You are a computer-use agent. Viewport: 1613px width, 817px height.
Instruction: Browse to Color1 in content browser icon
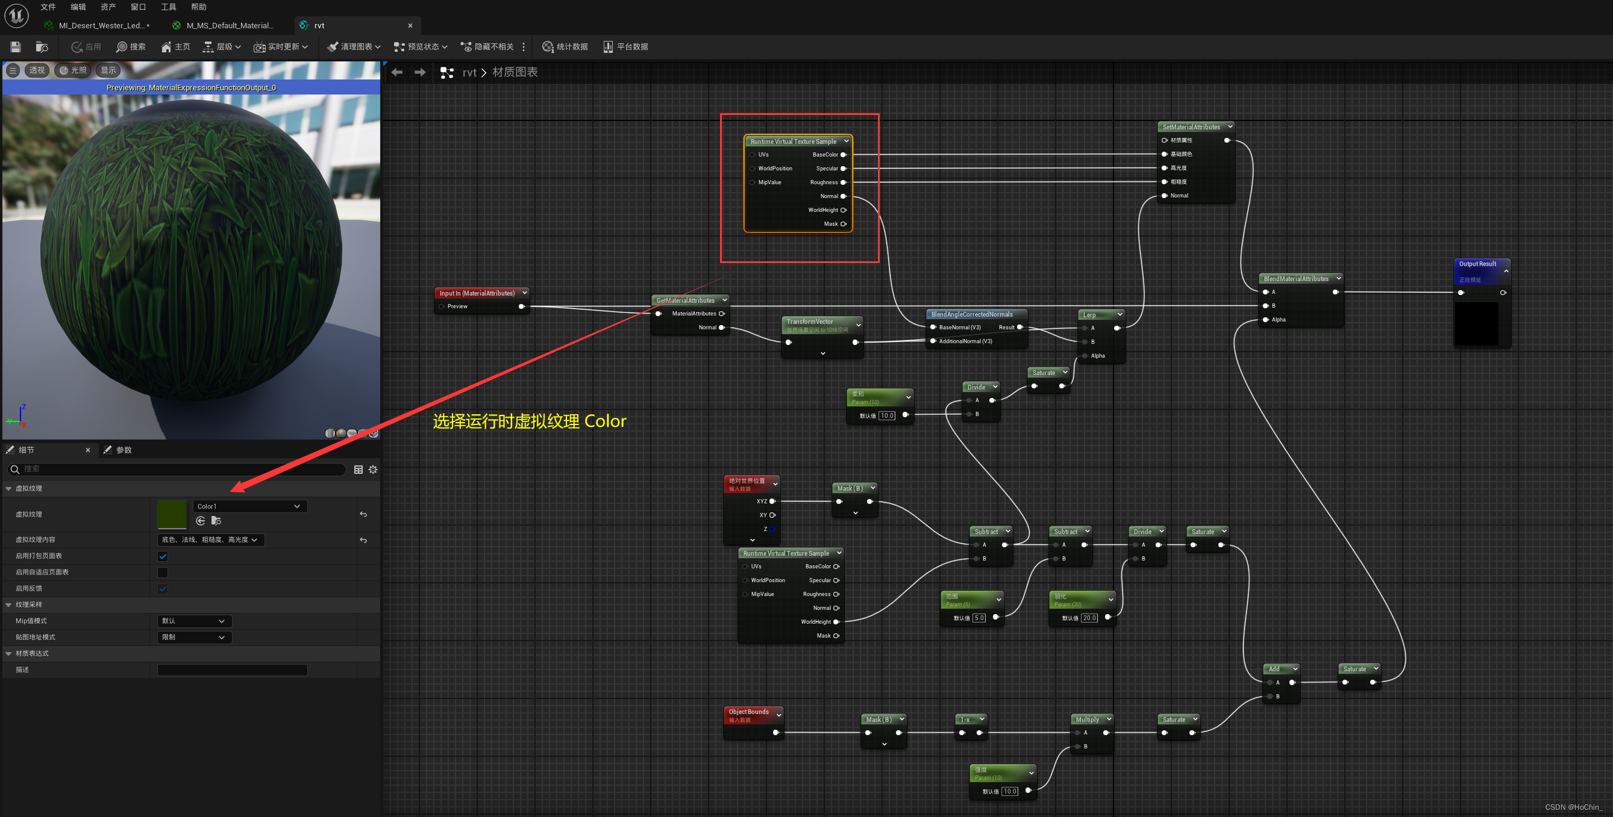pyautogui.click(x=217, y=520)
